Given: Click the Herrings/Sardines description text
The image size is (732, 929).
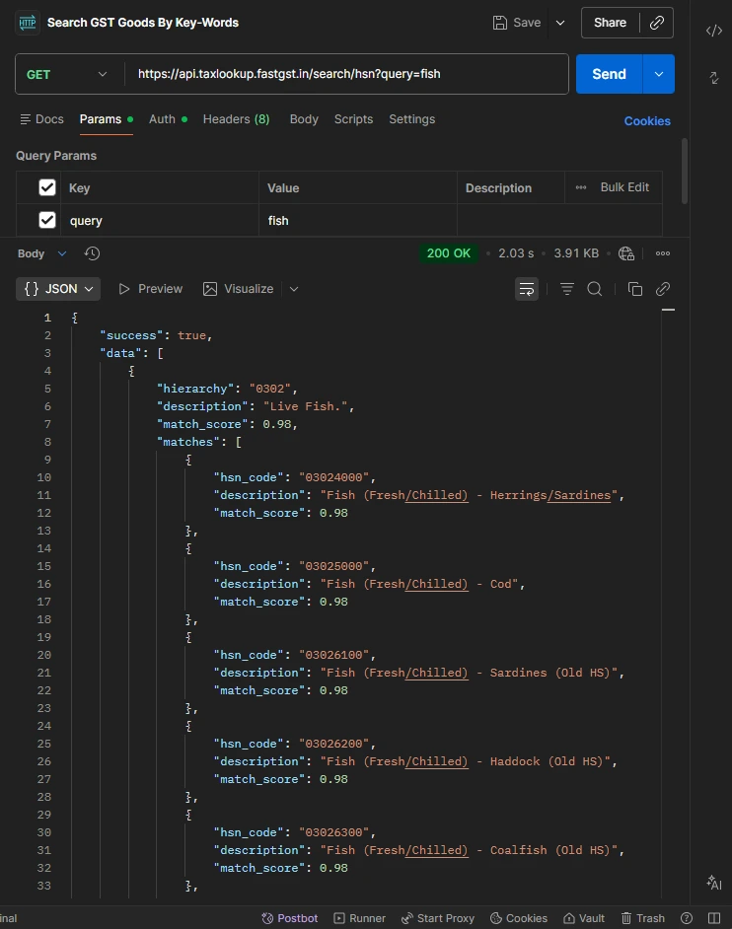Looking at the screenshot, I should click(x=550, y=495).
